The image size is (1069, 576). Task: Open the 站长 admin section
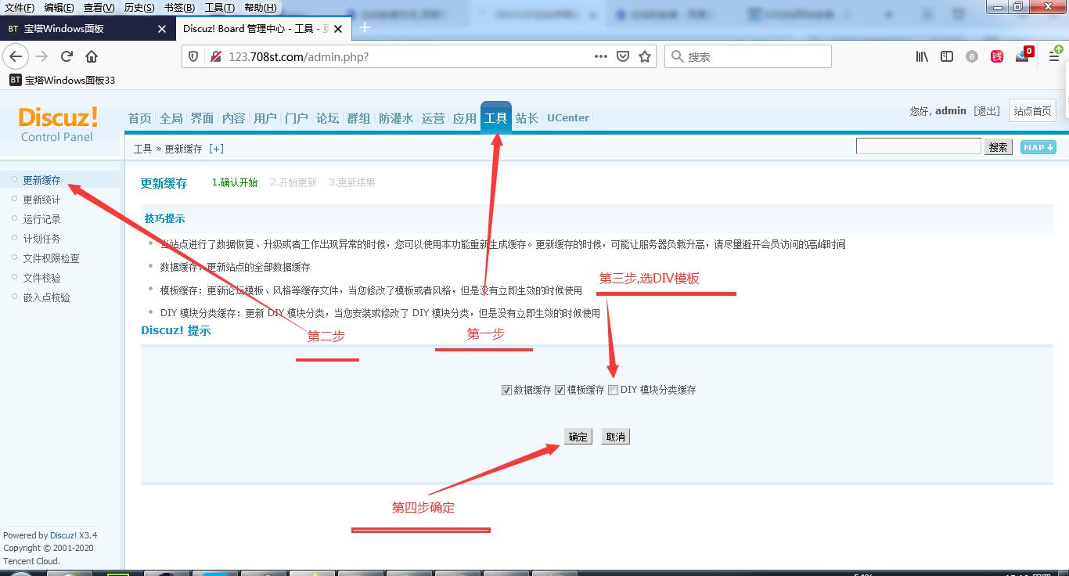[527, 118]
